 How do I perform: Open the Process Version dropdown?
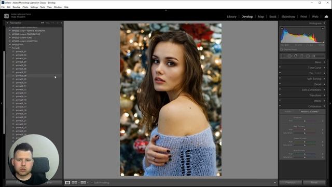click(x=310, y=112)
